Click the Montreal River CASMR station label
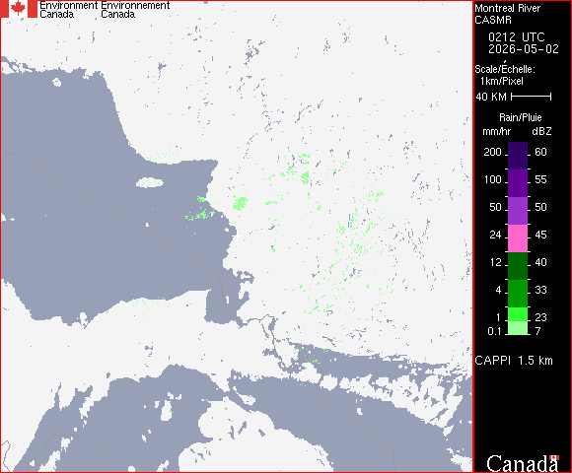This screenshot has width=572, height=473. click(x=507, y=14)
